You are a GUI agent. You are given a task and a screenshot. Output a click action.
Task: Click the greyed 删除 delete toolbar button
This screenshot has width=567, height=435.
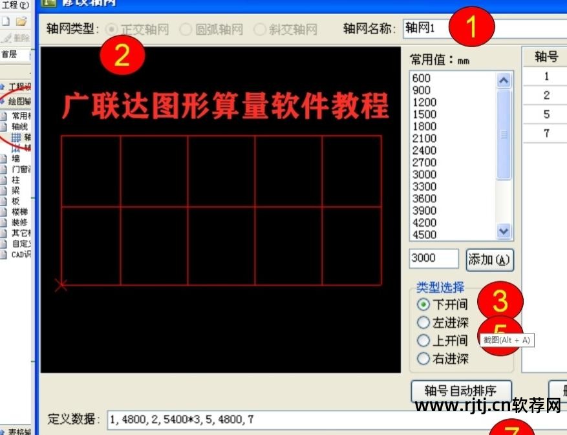point(16,37)
